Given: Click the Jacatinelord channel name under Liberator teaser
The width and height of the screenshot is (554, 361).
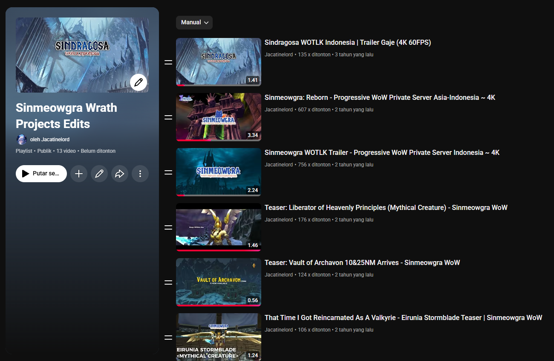Looking at the screenshot, I should click(279, 220).
